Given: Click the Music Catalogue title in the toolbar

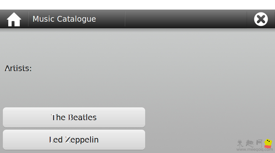Looking at the screenshot, I should (64, 19).
